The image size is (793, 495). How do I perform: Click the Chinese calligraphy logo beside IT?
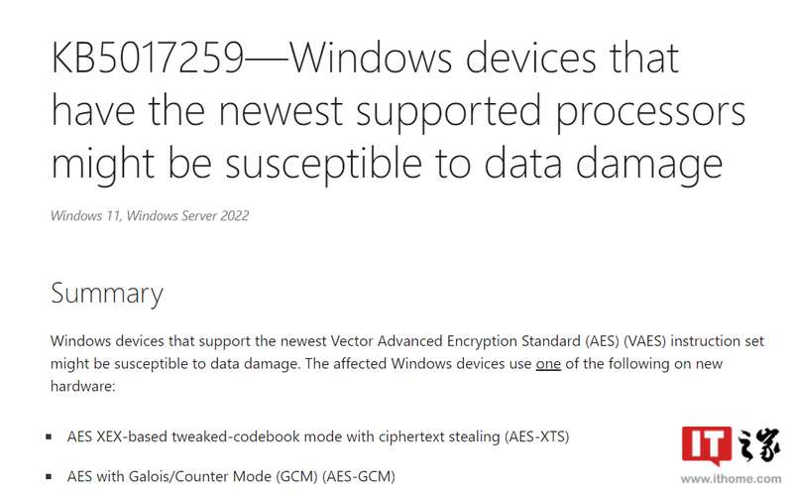pyautogui.click(x=757, y=444)
